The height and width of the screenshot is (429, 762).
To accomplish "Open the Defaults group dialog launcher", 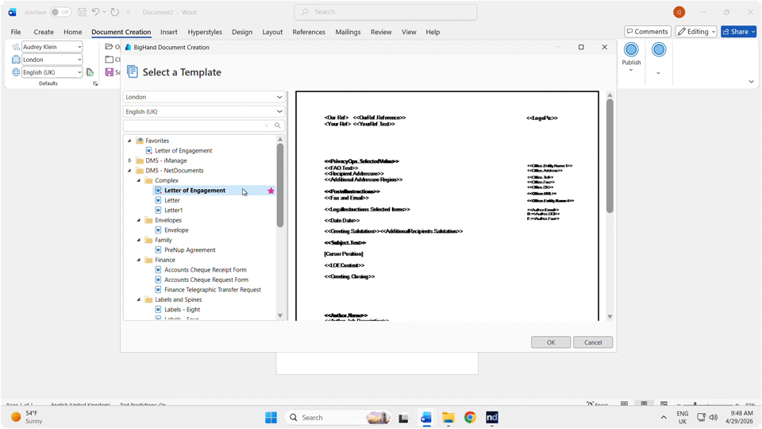I will pyautogui.click(x=95, y=83).
